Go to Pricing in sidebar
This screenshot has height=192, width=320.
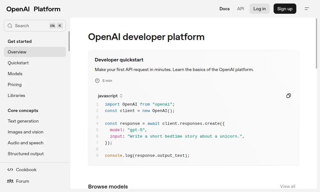15,84
